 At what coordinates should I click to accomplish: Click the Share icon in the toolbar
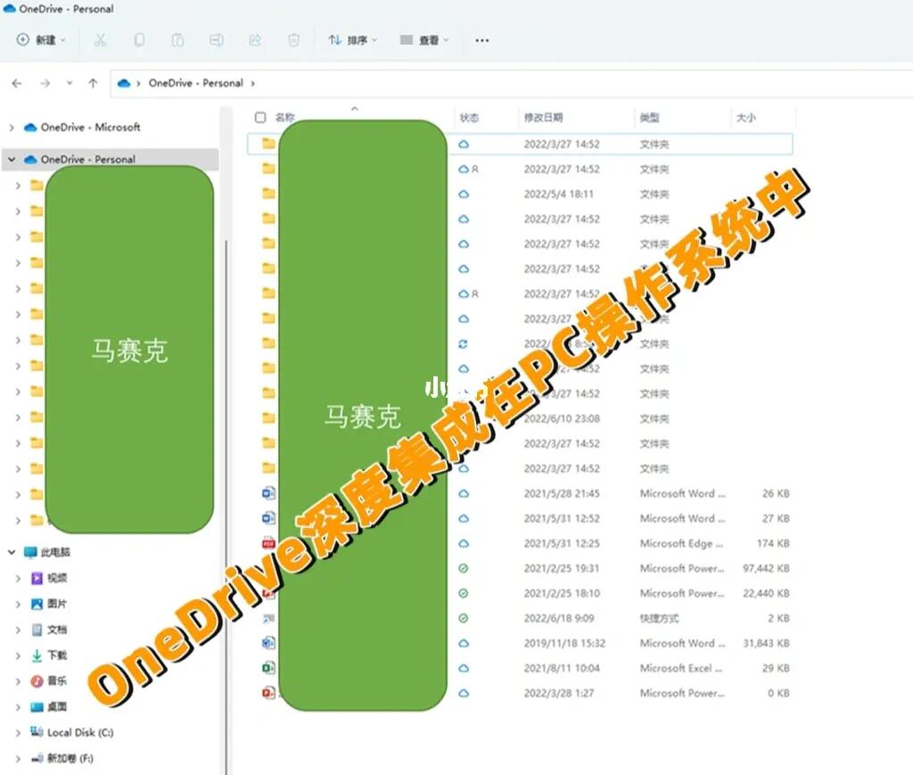tap(255, 39)
